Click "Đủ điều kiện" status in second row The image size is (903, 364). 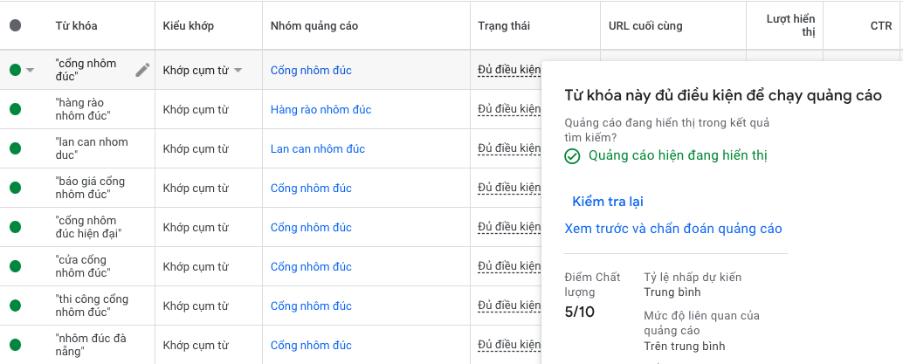tap(509, 110)
